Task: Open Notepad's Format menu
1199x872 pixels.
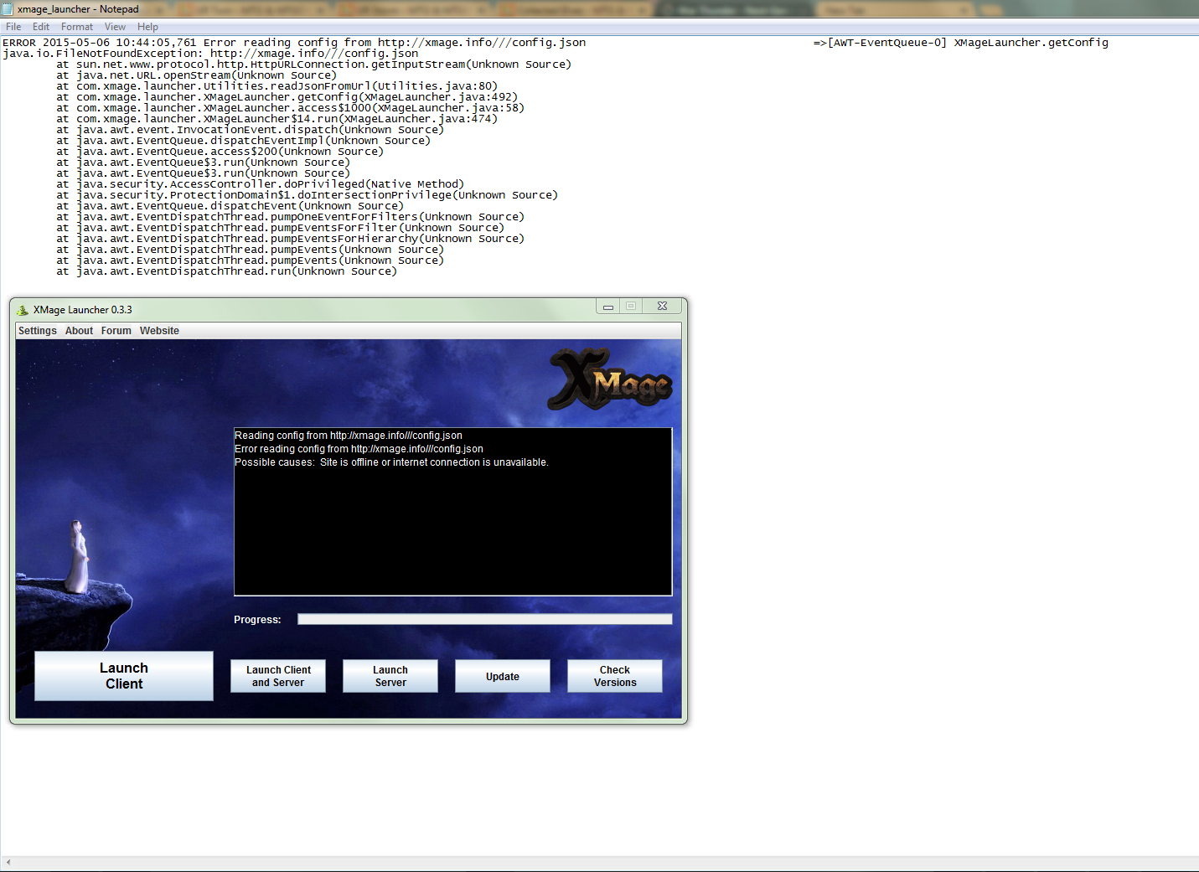Action: coord(77,27)
